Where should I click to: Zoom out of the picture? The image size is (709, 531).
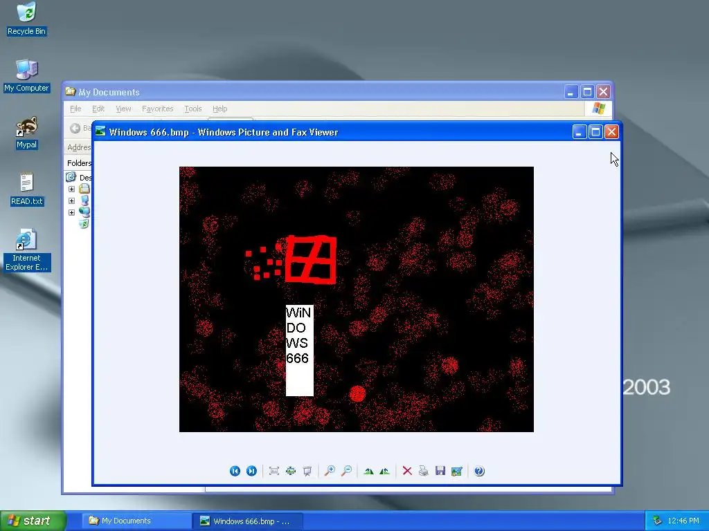pos(346,471)
